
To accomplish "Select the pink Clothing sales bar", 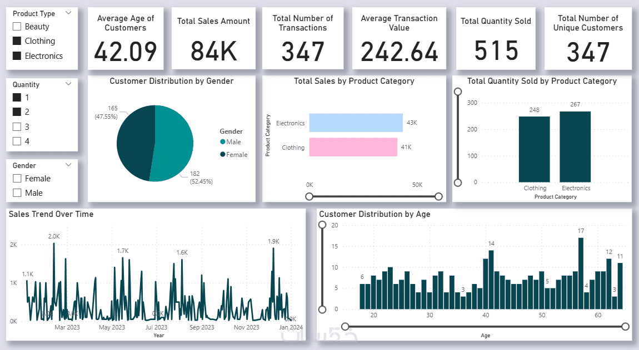I will coord(353,147).
